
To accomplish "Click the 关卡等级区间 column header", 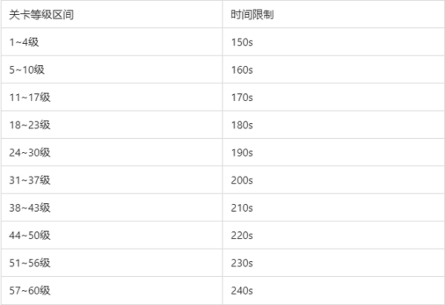I will pyautogui.click(x=35, y=14).
